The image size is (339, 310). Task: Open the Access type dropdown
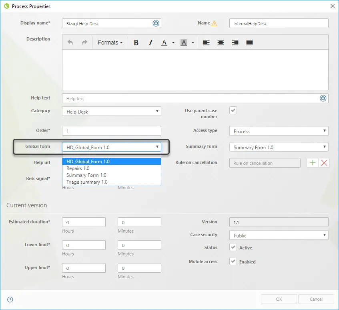(x=279, y=131)
